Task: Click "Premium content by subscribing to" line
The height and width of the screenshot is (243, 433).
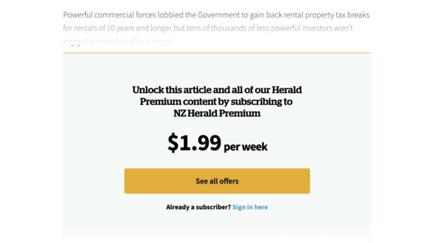Action: (216, 102)
